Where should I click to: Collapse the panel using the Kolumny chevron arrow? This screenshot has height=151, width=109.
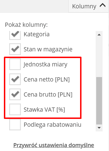(x=103, y=5)
